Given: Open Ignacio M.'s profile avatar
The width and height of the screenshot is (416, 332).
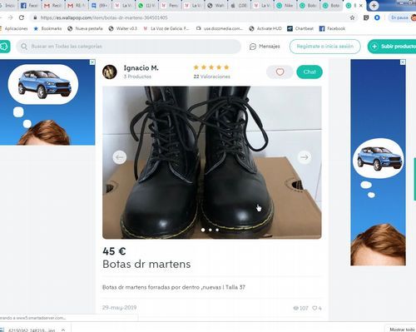Looking at the screenshot, I should (110, 72).
